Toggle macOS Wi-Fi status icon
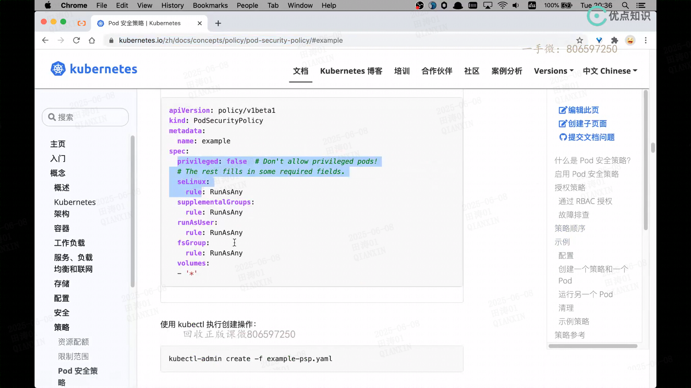The width and height of the screenshot is (691, 388). (x=502, y=5)
